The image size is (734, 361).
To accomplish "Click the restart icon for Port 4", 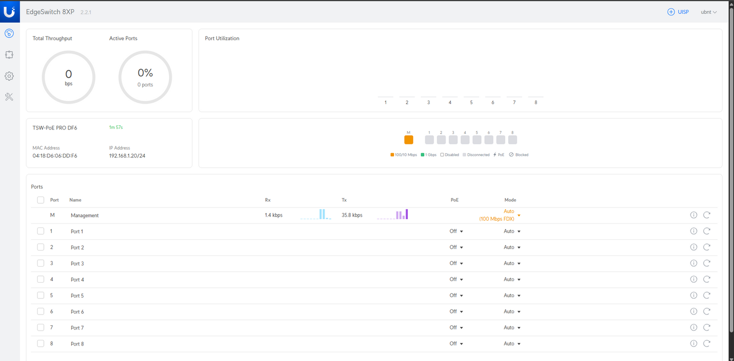I will click(707, 279).
